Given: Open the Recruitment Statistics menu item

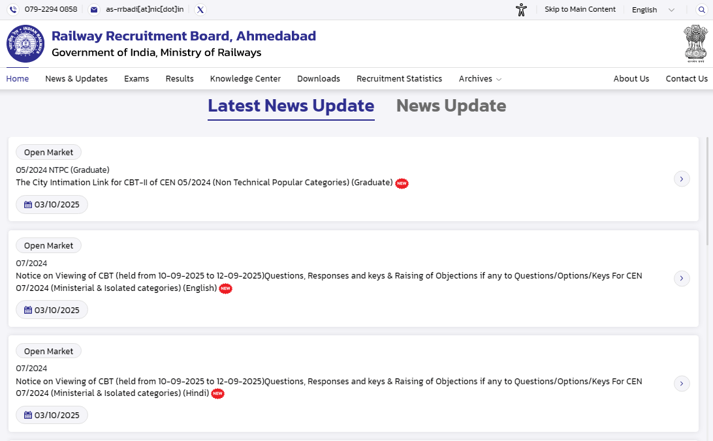Looking at the screenshot, I should pos(399,79).
